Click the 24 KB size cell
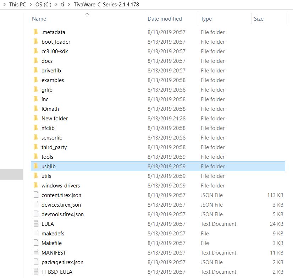The height and width of the screenshot is (278, 293). click(276, 224)
